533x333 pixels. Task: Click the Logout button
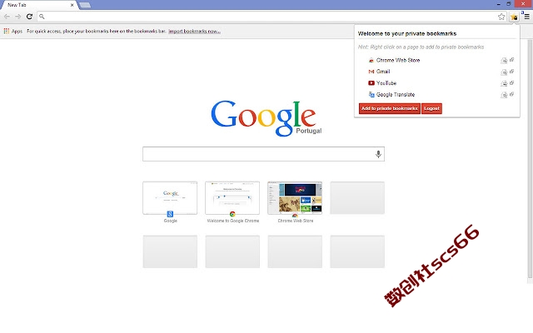(x=431, y=108)
